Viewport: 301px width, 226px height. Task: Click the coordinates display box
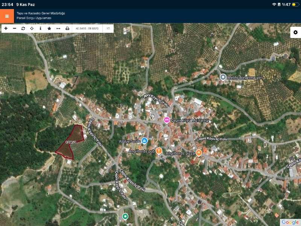click(x=87, y=29)
